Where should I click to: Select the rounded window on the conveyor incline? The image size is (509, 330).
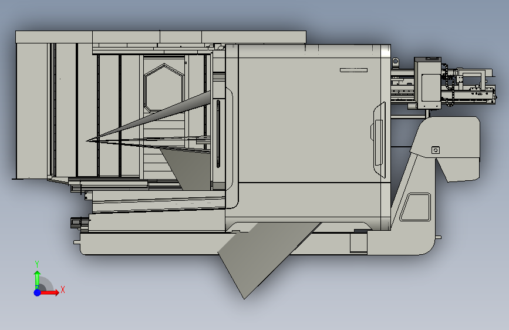416,207
